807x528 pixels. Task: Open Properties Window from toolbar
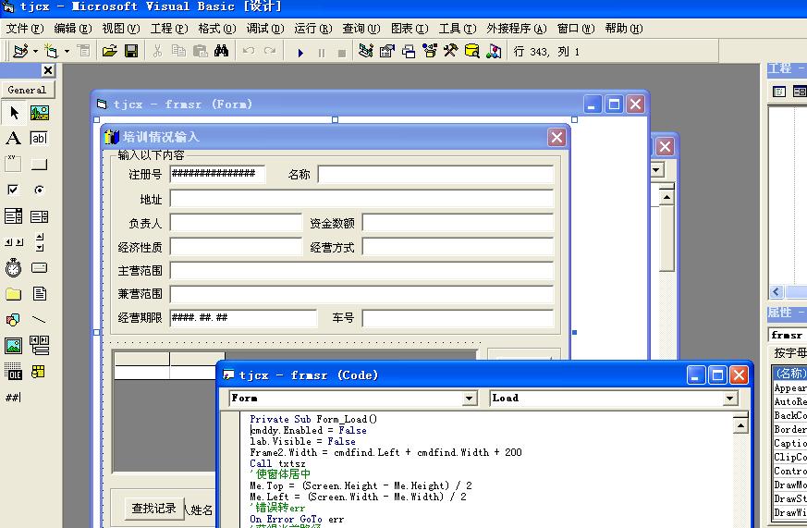coord(387,51)
